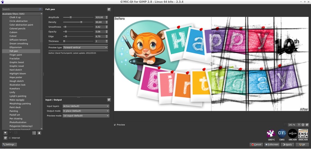Click the filter list scrollbar down arrow
311x149 pixels.
tap(41, 129)
